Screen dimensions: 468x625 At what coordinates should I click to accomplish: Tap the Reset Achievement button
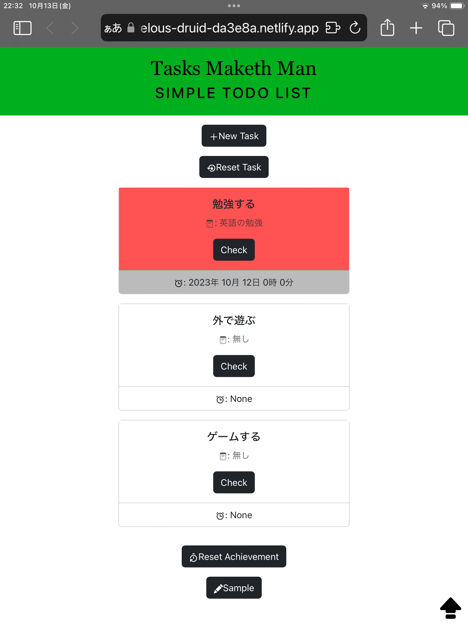click(234, 556)
